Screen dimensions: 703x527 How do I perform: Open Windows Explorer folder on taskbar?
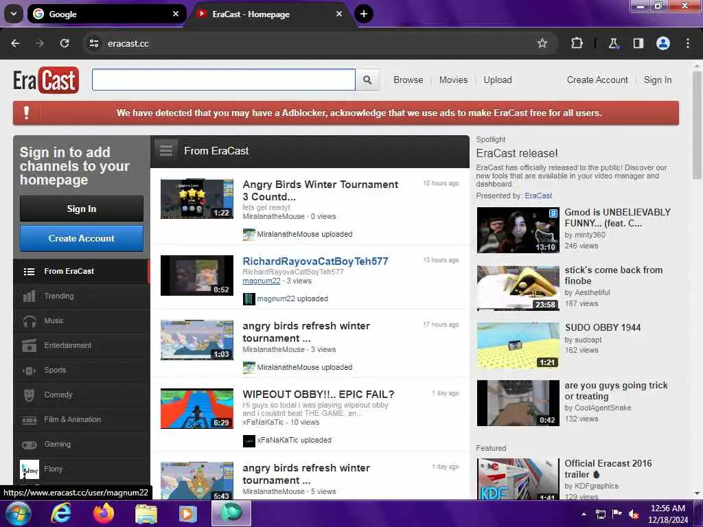click(x=146, y=514)
